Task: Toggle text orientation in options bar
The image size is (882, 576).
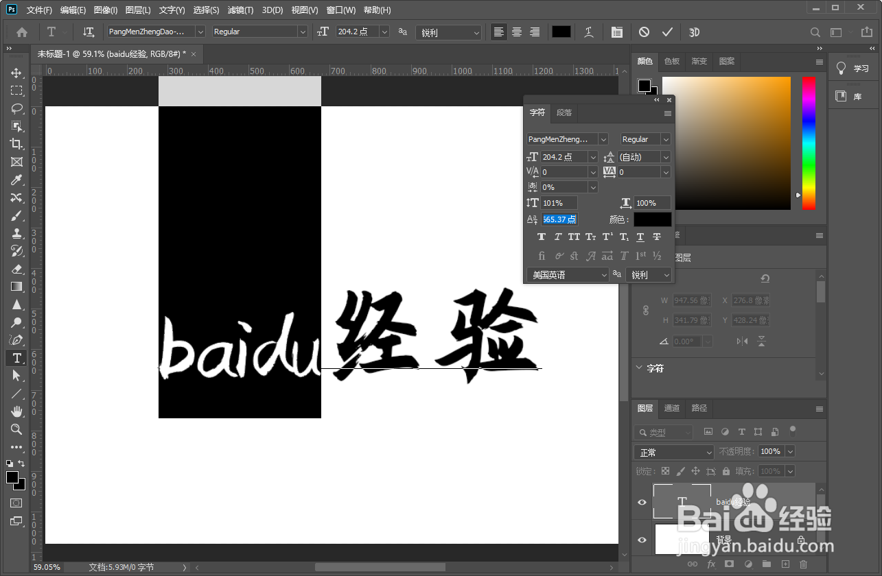Action: coord(89,32)
